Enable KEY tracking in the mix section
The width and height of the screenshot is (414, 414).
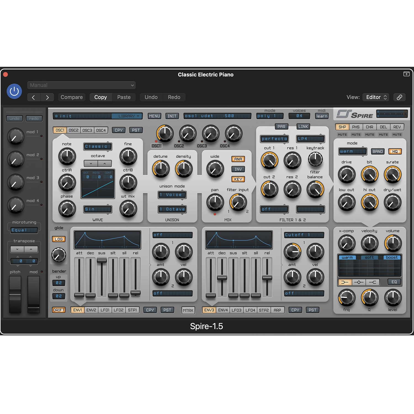pyautogui.click(x=238, y=179)
